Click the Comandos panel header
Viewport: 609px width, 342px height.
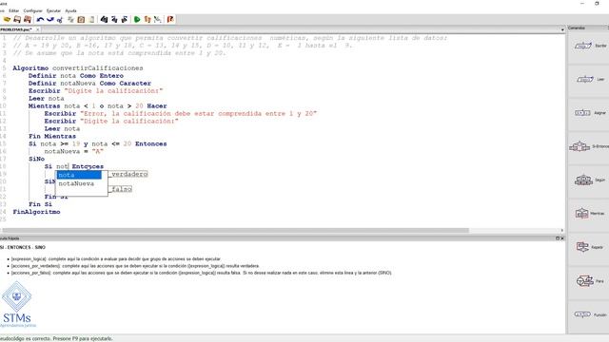[x=588, y=28]
